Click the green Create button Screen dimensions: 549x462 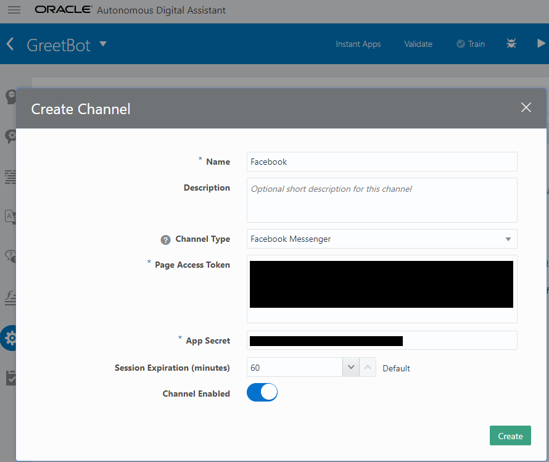[x=510, y=435]
